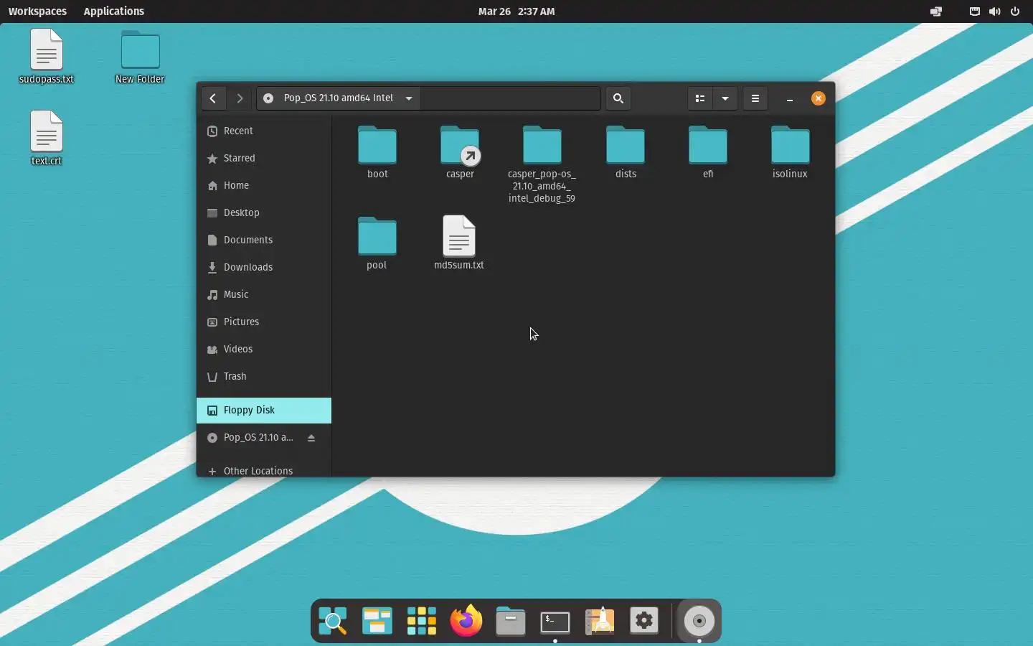The width and height of the screenshot is (1033, 646).
Task: Open the Applications menu in top bar
Action: (114, 11)
